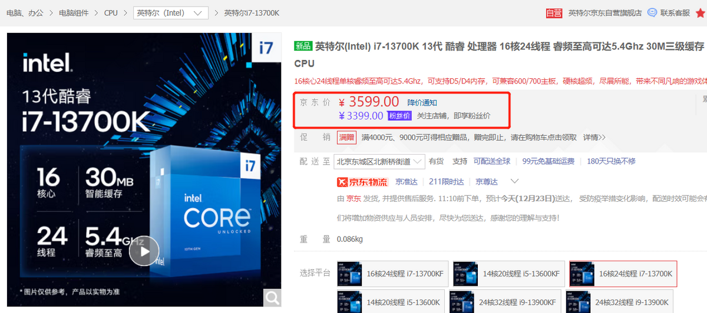Click 京尊达 link
The height and width of the screenshot is (313, 707).
[x=487, y=182]
